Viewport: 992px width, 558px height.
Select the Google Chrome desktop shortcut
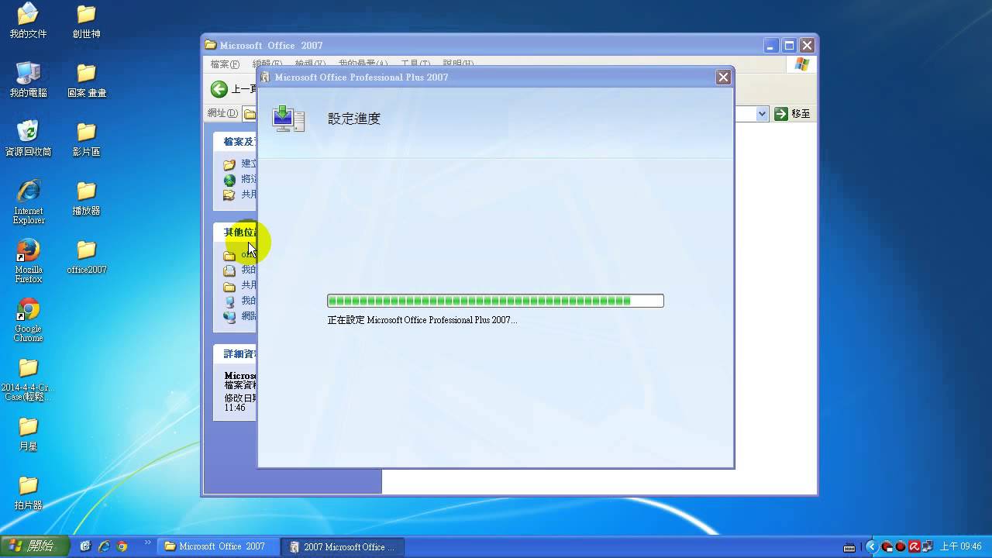pos(28,319)
